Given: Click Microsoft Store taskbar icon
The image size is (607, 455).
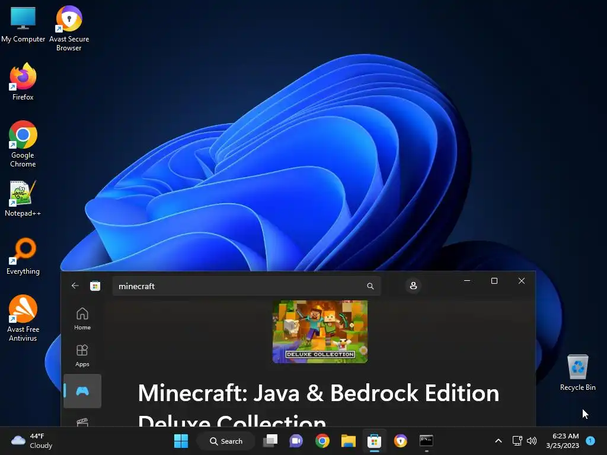Looking at the screenshot, I should [375, 441].
